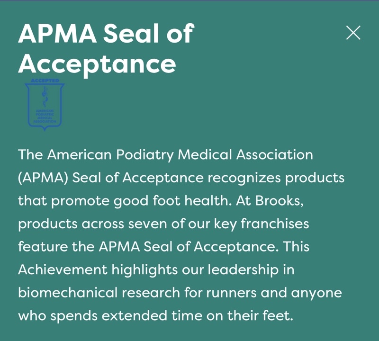Click the line 'The American Podiatry Medical Association'
The height and width of the screenshot is (341, 379).
(x=165, y=154)
